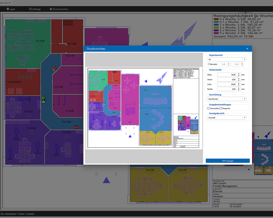Increase the Rechts margin value
Screen dimensions: 273x218
click(239, 88)
